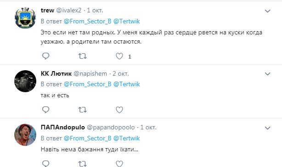The width and height of the screenshot is (282, 167).
Task: Like КК Лютик's tweet
Action: pyautogui.click(x=119, y=110)
